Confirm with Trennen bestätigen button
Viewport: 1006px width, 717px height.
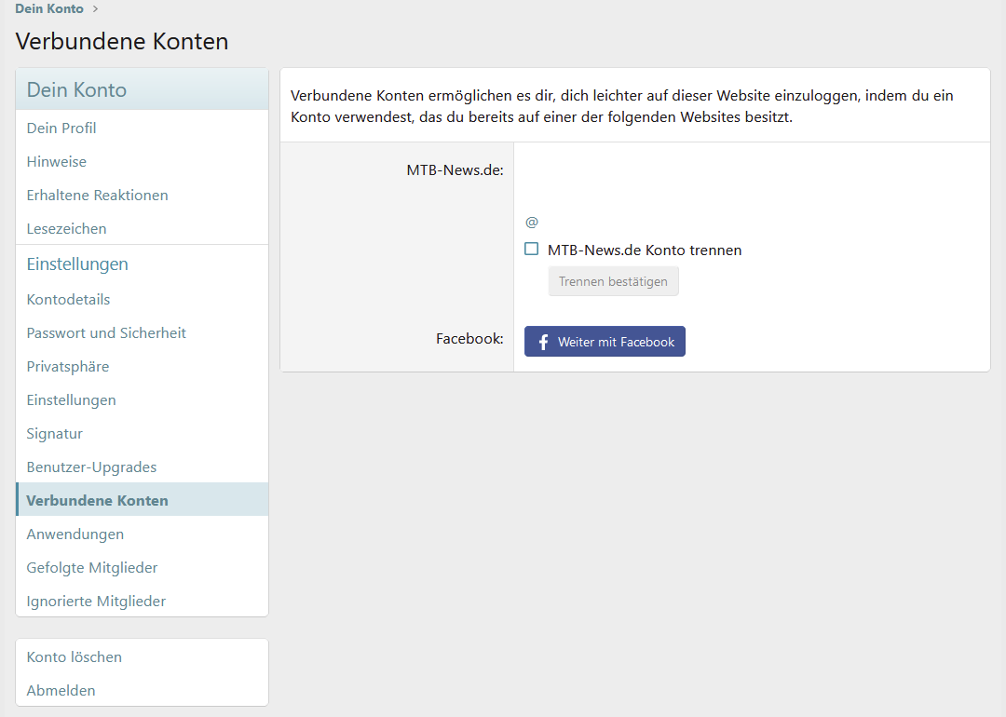(613, 281)
